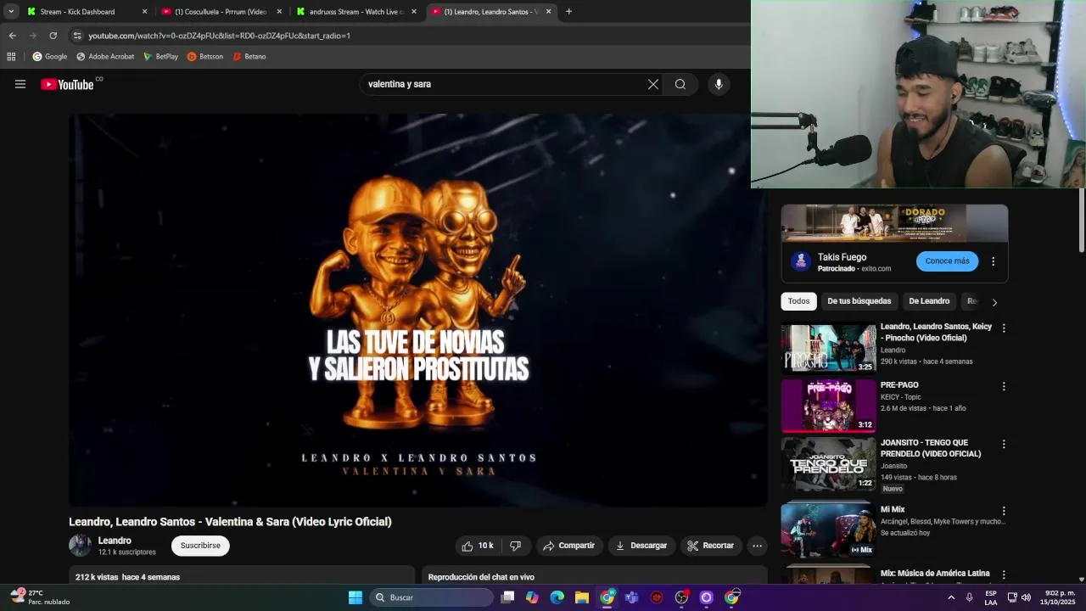Switch to Cosculluela - Prrrum tab
This screenshot has width=1086, height=611.
(220, 12)
